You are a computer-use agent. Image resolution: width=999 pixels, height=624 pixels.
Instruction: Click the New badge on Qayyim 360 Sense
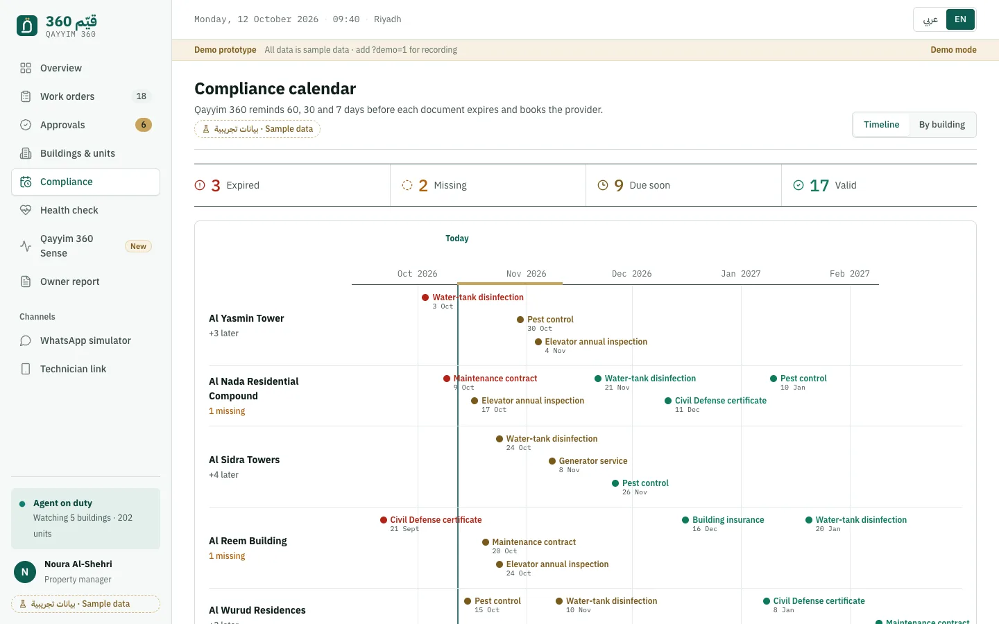pyautogui.click(x=138, y=246)
